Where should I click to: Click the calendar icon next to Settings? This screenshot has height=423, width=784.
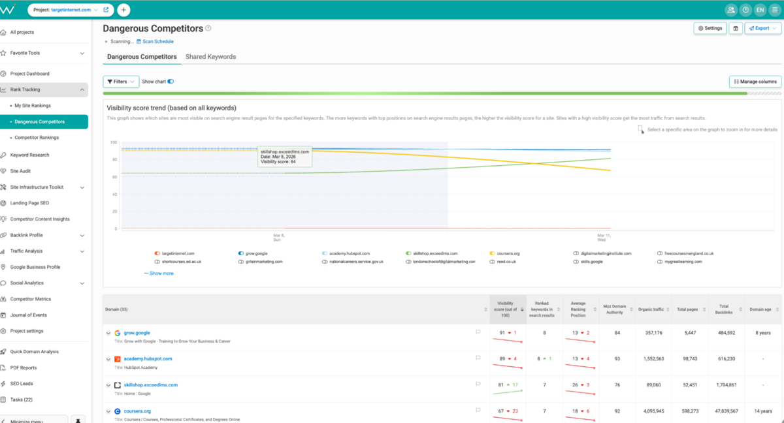pos(736,28)
